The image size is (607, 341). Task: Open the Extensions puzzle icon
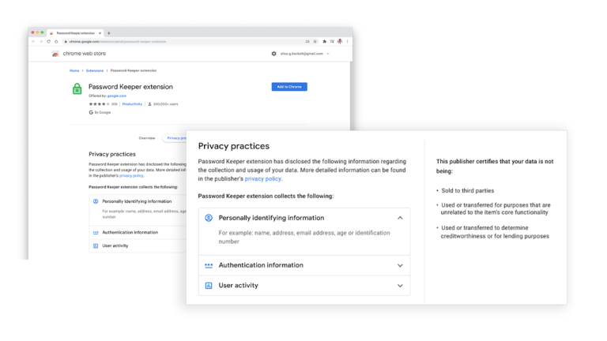tap(324, 41)
